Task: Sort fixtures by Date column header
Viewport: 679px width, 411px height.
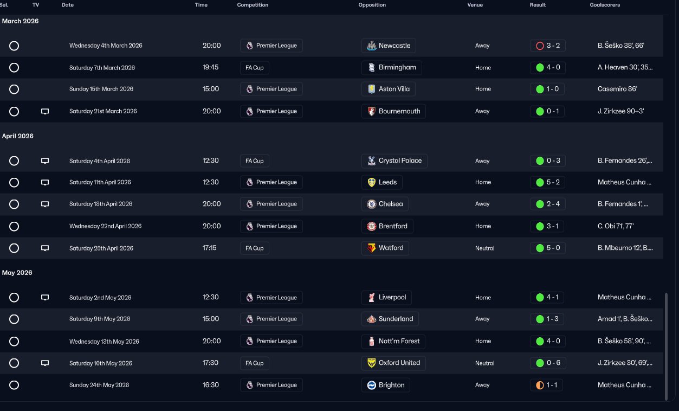Action: pos(68,5)
